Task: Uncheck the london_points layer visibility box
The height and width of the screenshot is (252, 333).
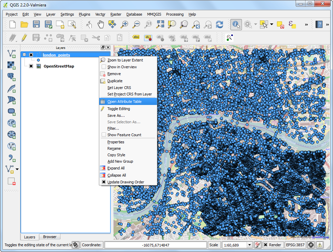Action: coord(31,55)
